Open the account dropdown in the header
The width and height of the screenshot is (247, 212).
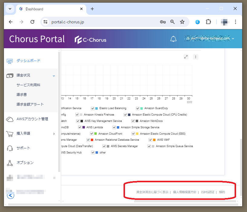point(233,39)
